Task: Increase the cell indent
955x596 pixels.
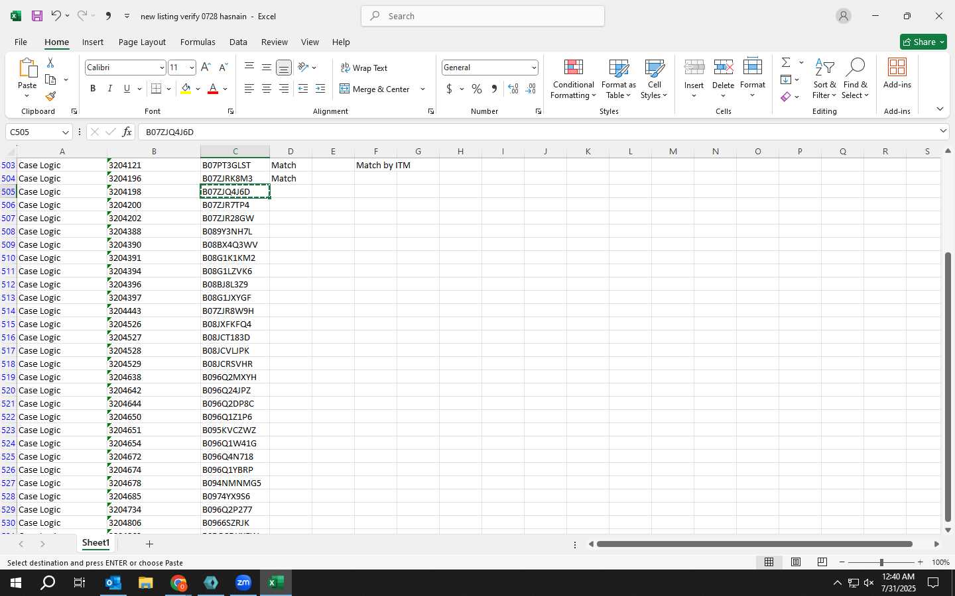Action: (320, 89)
